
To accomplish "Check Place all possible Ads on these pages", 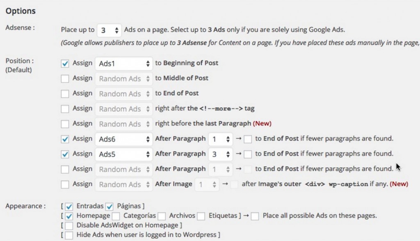I will [255, 216].
